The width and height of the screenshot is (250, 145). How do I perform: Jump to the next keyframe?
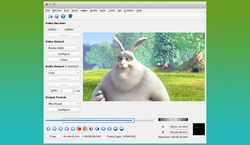(x=73, y=129)
